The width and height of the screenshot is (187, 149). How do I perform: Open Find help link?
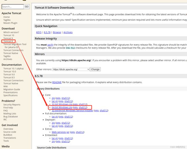pyautogui.click(x=8, y=108)
